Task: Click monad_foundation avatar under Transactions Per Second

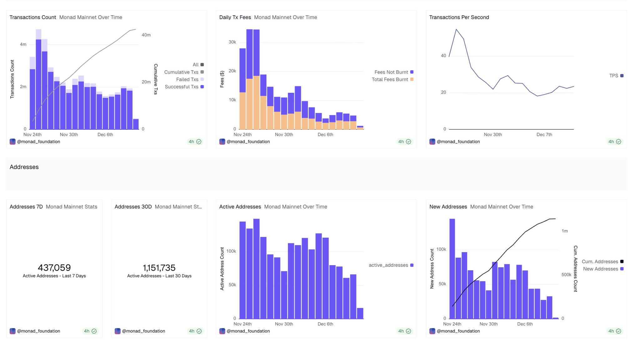Action: [x=432, y=141]
